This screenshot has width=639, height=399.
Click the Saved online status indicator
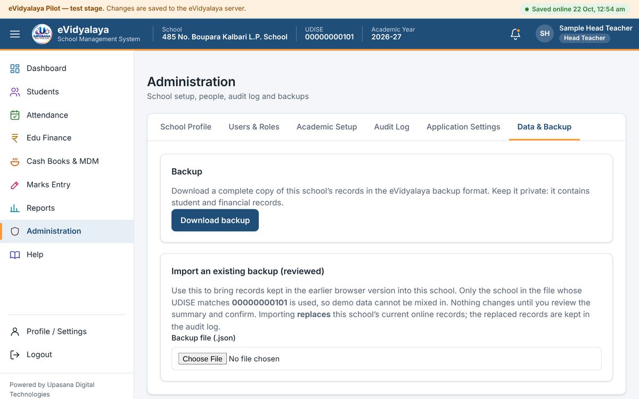pos(575,9)
